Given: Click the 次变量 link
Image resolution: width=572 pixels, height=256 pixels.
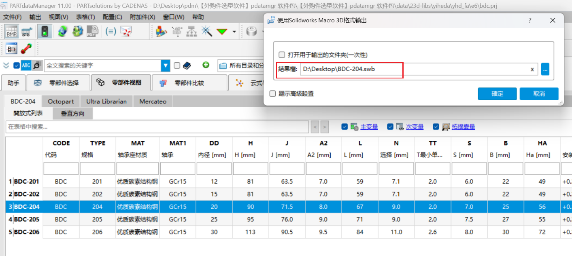Looking at the screenshot, I should coord(415,127).
